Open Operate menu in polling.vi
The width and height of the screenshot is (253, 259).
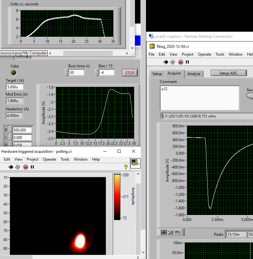(x=49, y=159)
